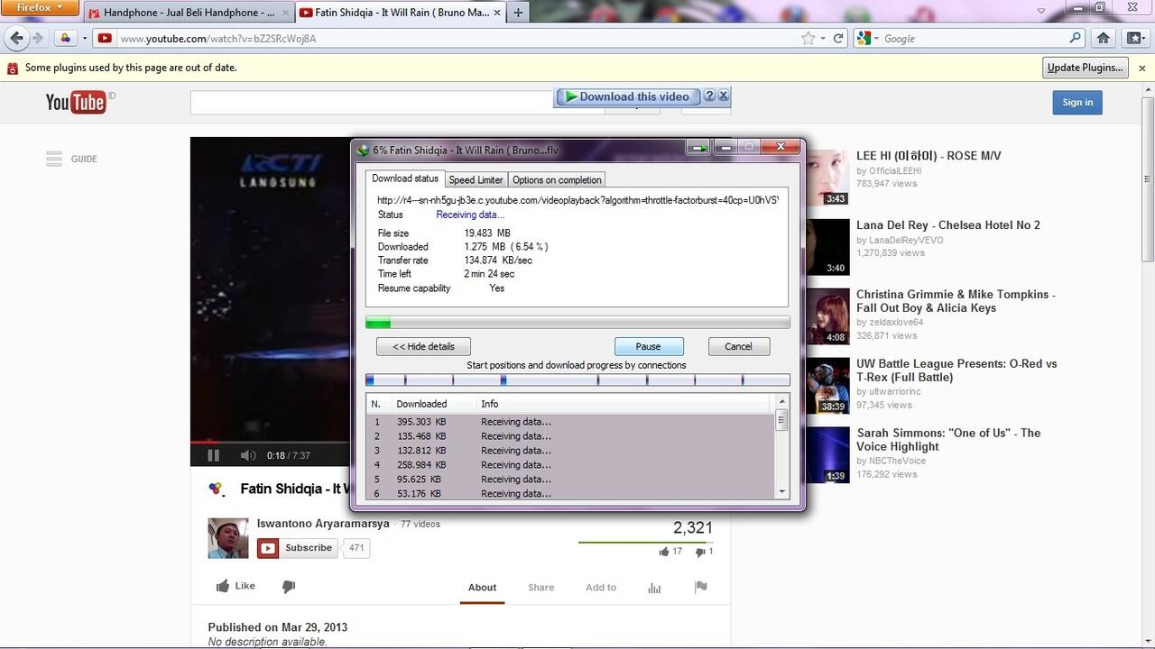Close the Handphone - Jual Beli Handphone tab
Viewport: 1155px width, 649px height.
click(287, 13)
